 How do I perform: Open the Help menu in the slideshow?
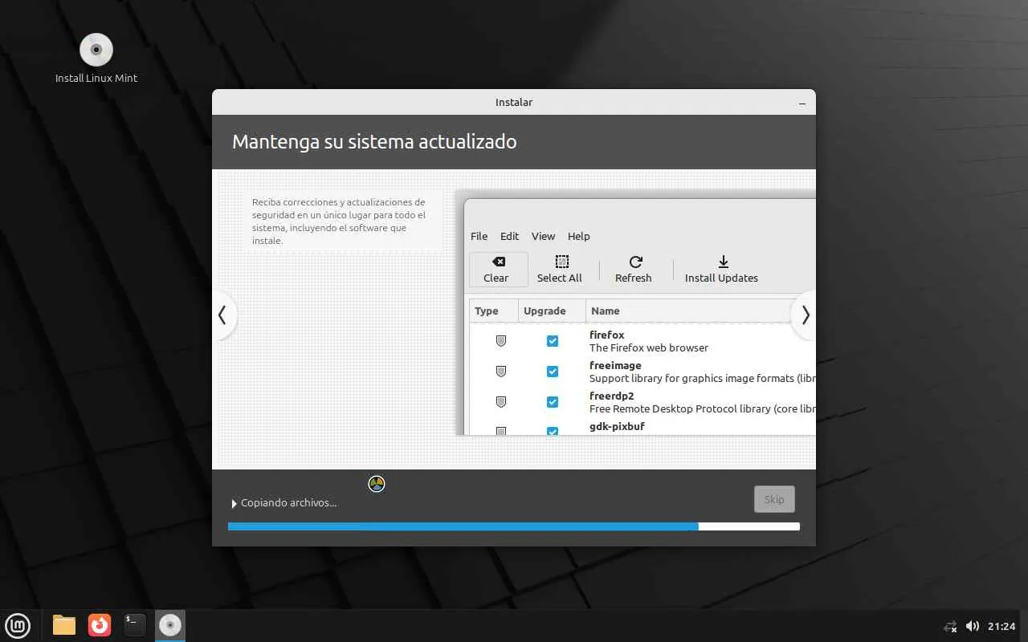579,236
